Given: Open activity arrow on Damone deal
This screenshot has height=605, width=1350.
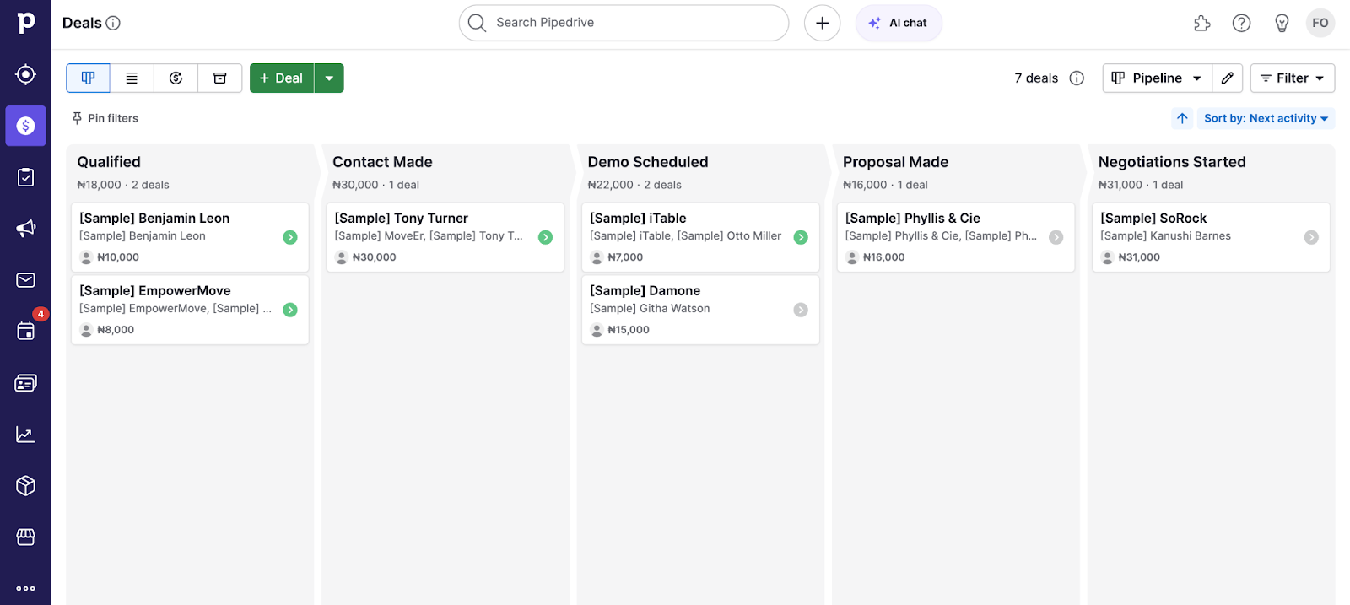Looking at the screenshot, I should click(x=801, y=311).
